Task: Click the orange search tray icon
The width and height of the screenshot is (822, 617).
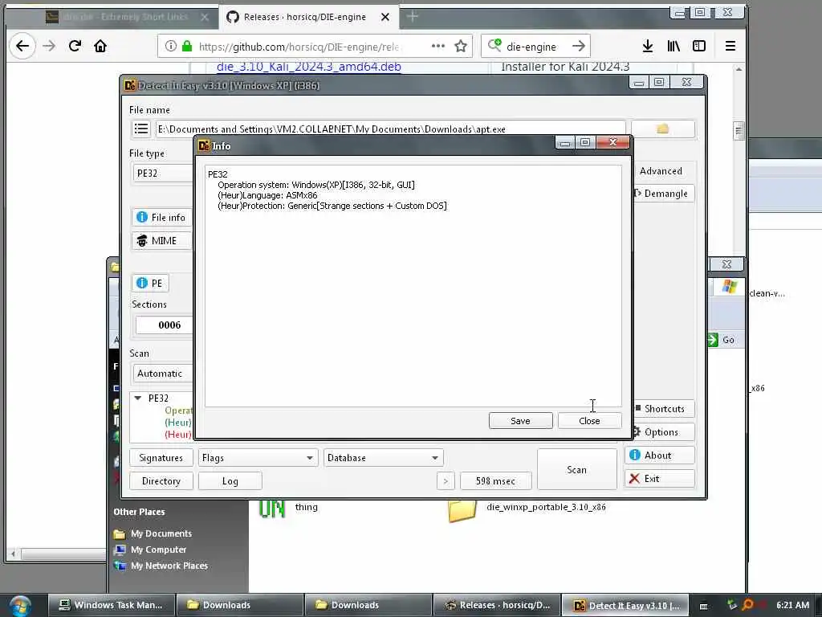Action: tap(748, 605)
